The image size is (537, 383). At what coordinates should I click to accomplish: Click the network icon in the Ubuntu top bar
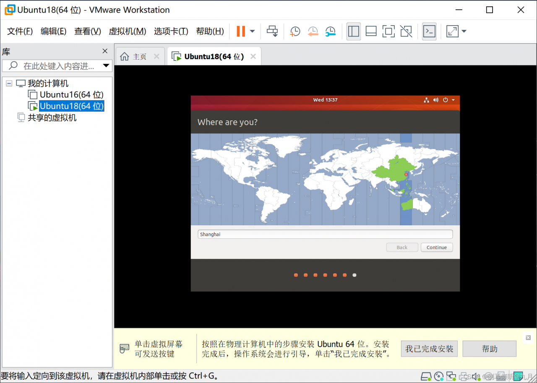426,100
